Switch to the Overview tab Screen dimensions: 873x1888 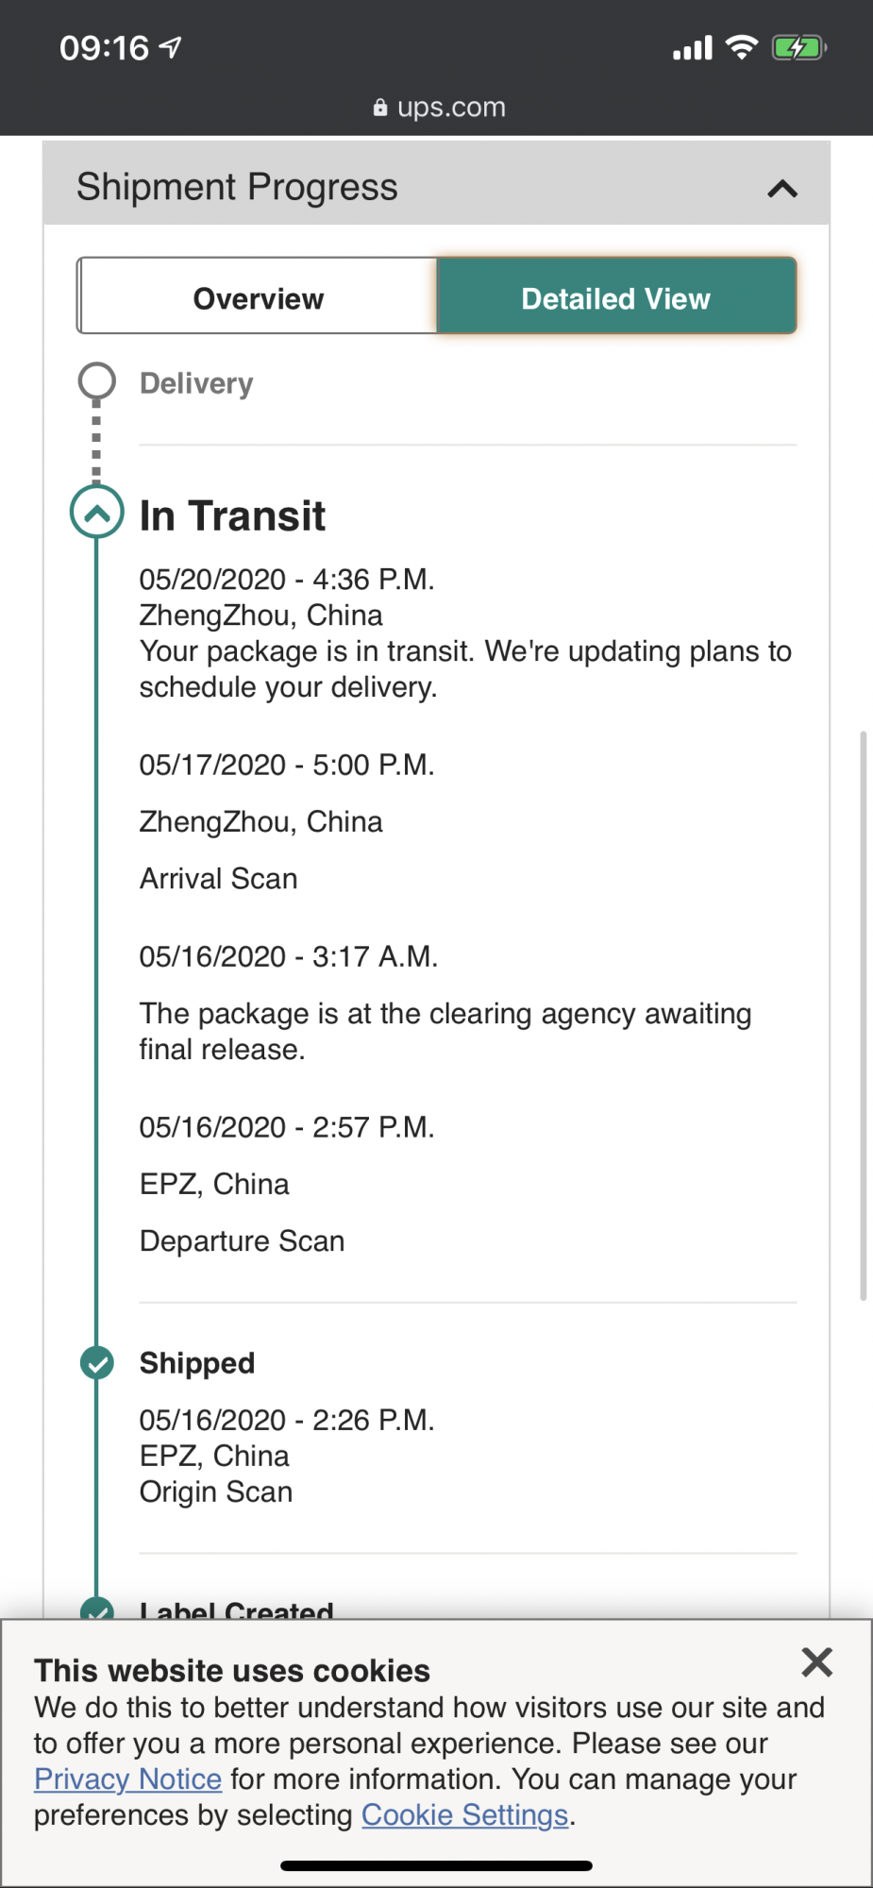point(258,296)
